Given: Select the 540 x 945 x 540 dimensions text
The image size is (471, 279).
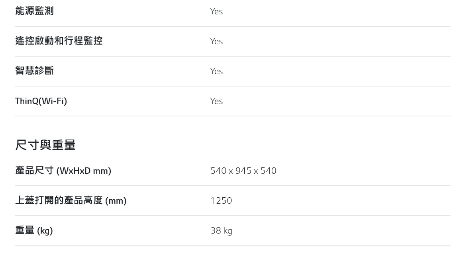Looking at the screenshot, I should point(243,171).
